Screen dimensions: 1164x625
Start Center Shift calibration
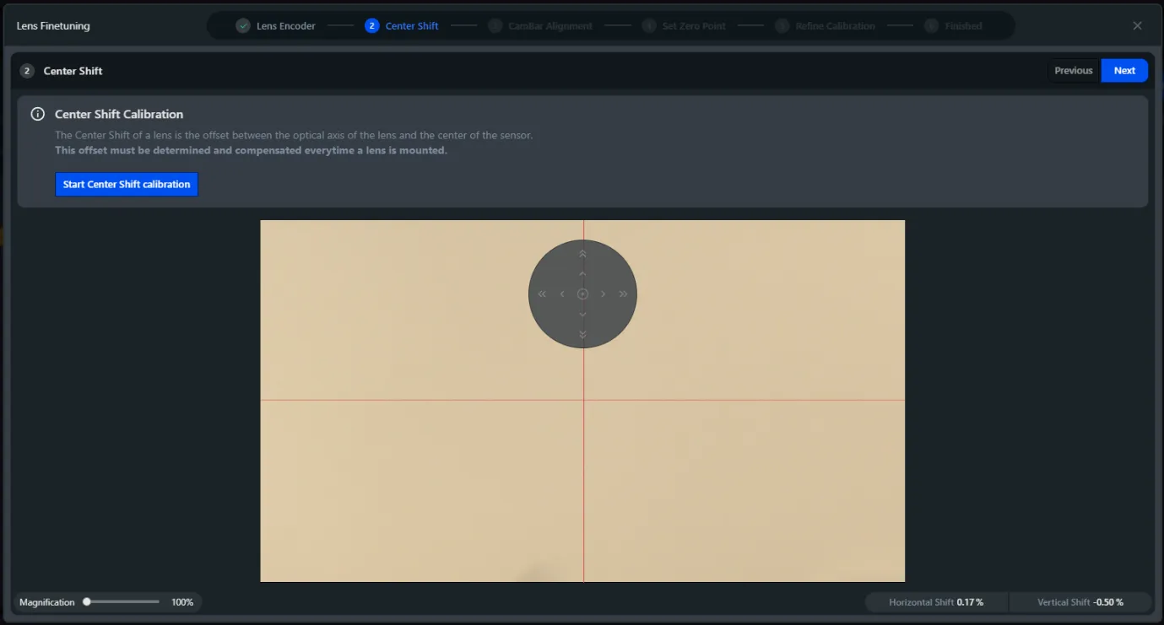pos(127,184)
